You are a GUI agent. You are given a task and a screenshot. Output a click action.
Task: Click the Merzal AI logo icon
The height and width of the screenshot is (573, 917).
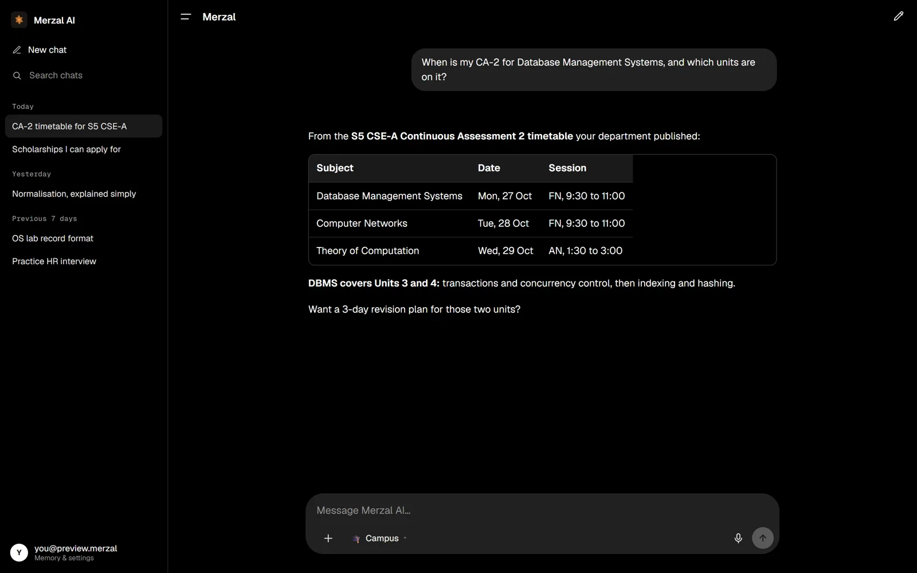[19, 20]
